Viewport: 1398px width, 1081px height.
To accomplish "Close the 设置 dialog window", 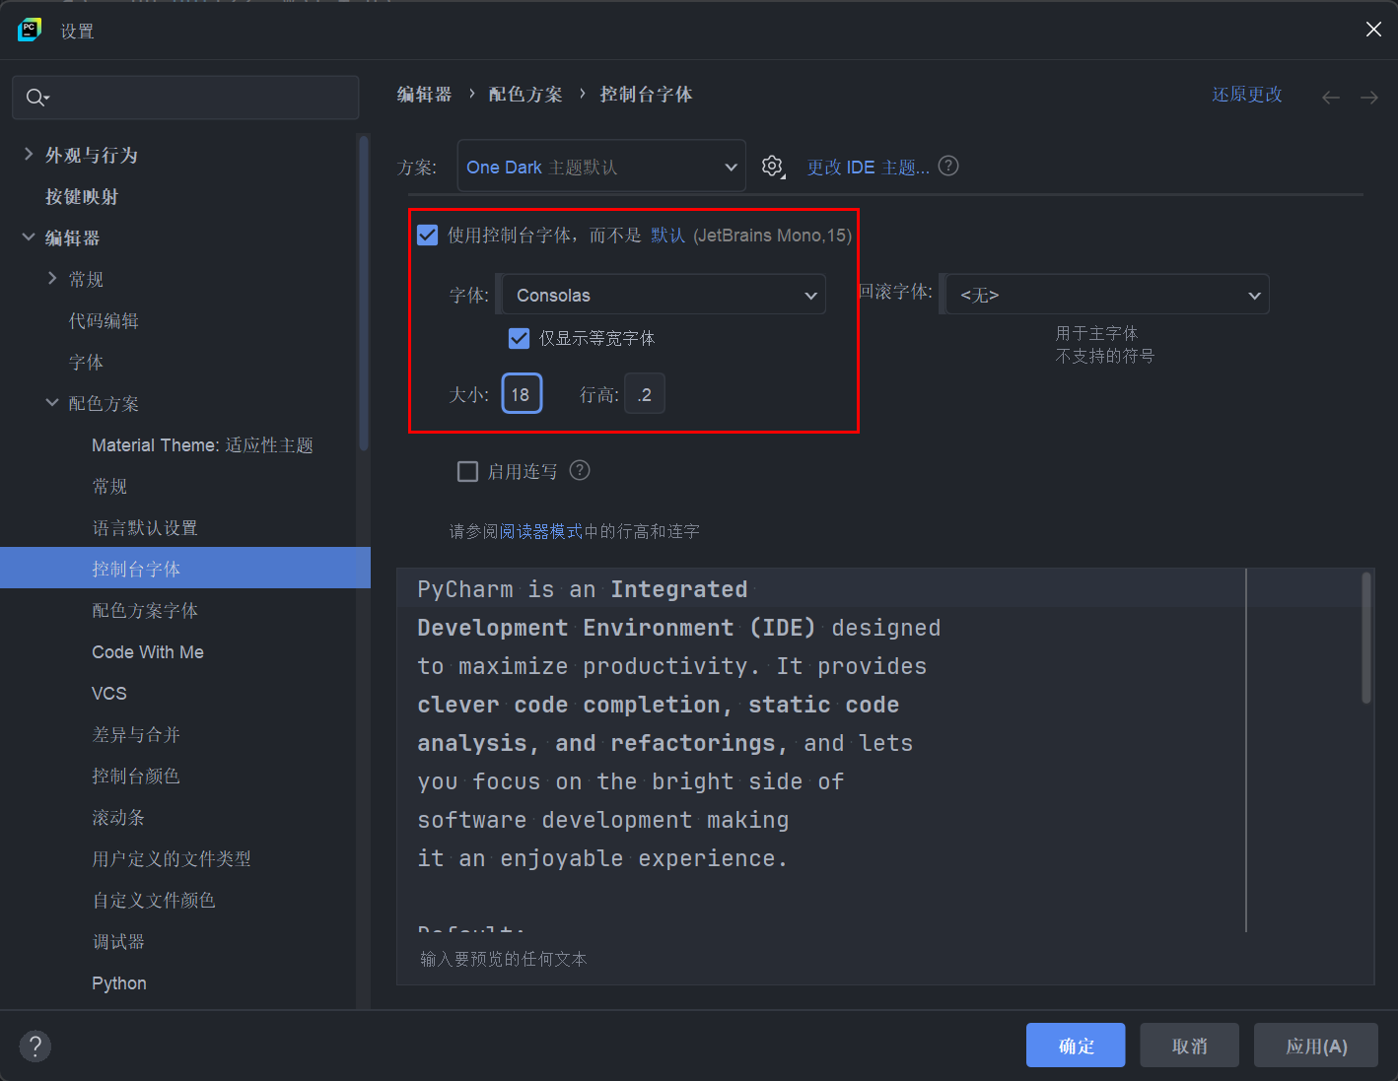I will point(1373,30).
